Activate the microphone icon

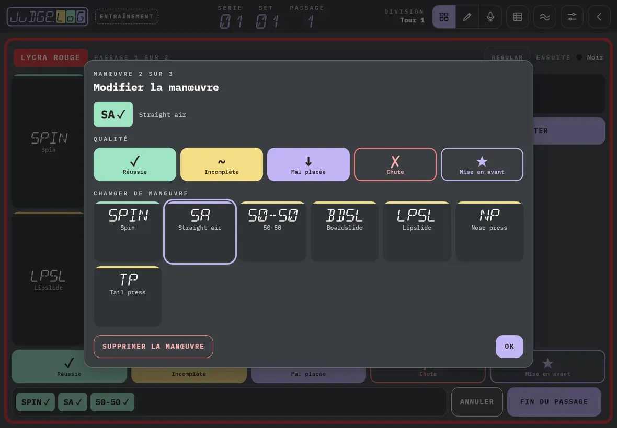(490, 17)
